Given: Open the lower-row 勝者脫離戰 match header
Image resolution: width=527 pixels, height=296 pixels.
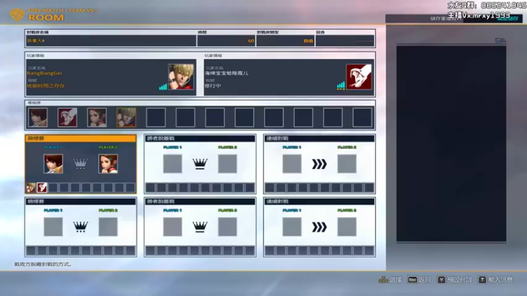Looking at the screenshot, I should pos(200,201).
